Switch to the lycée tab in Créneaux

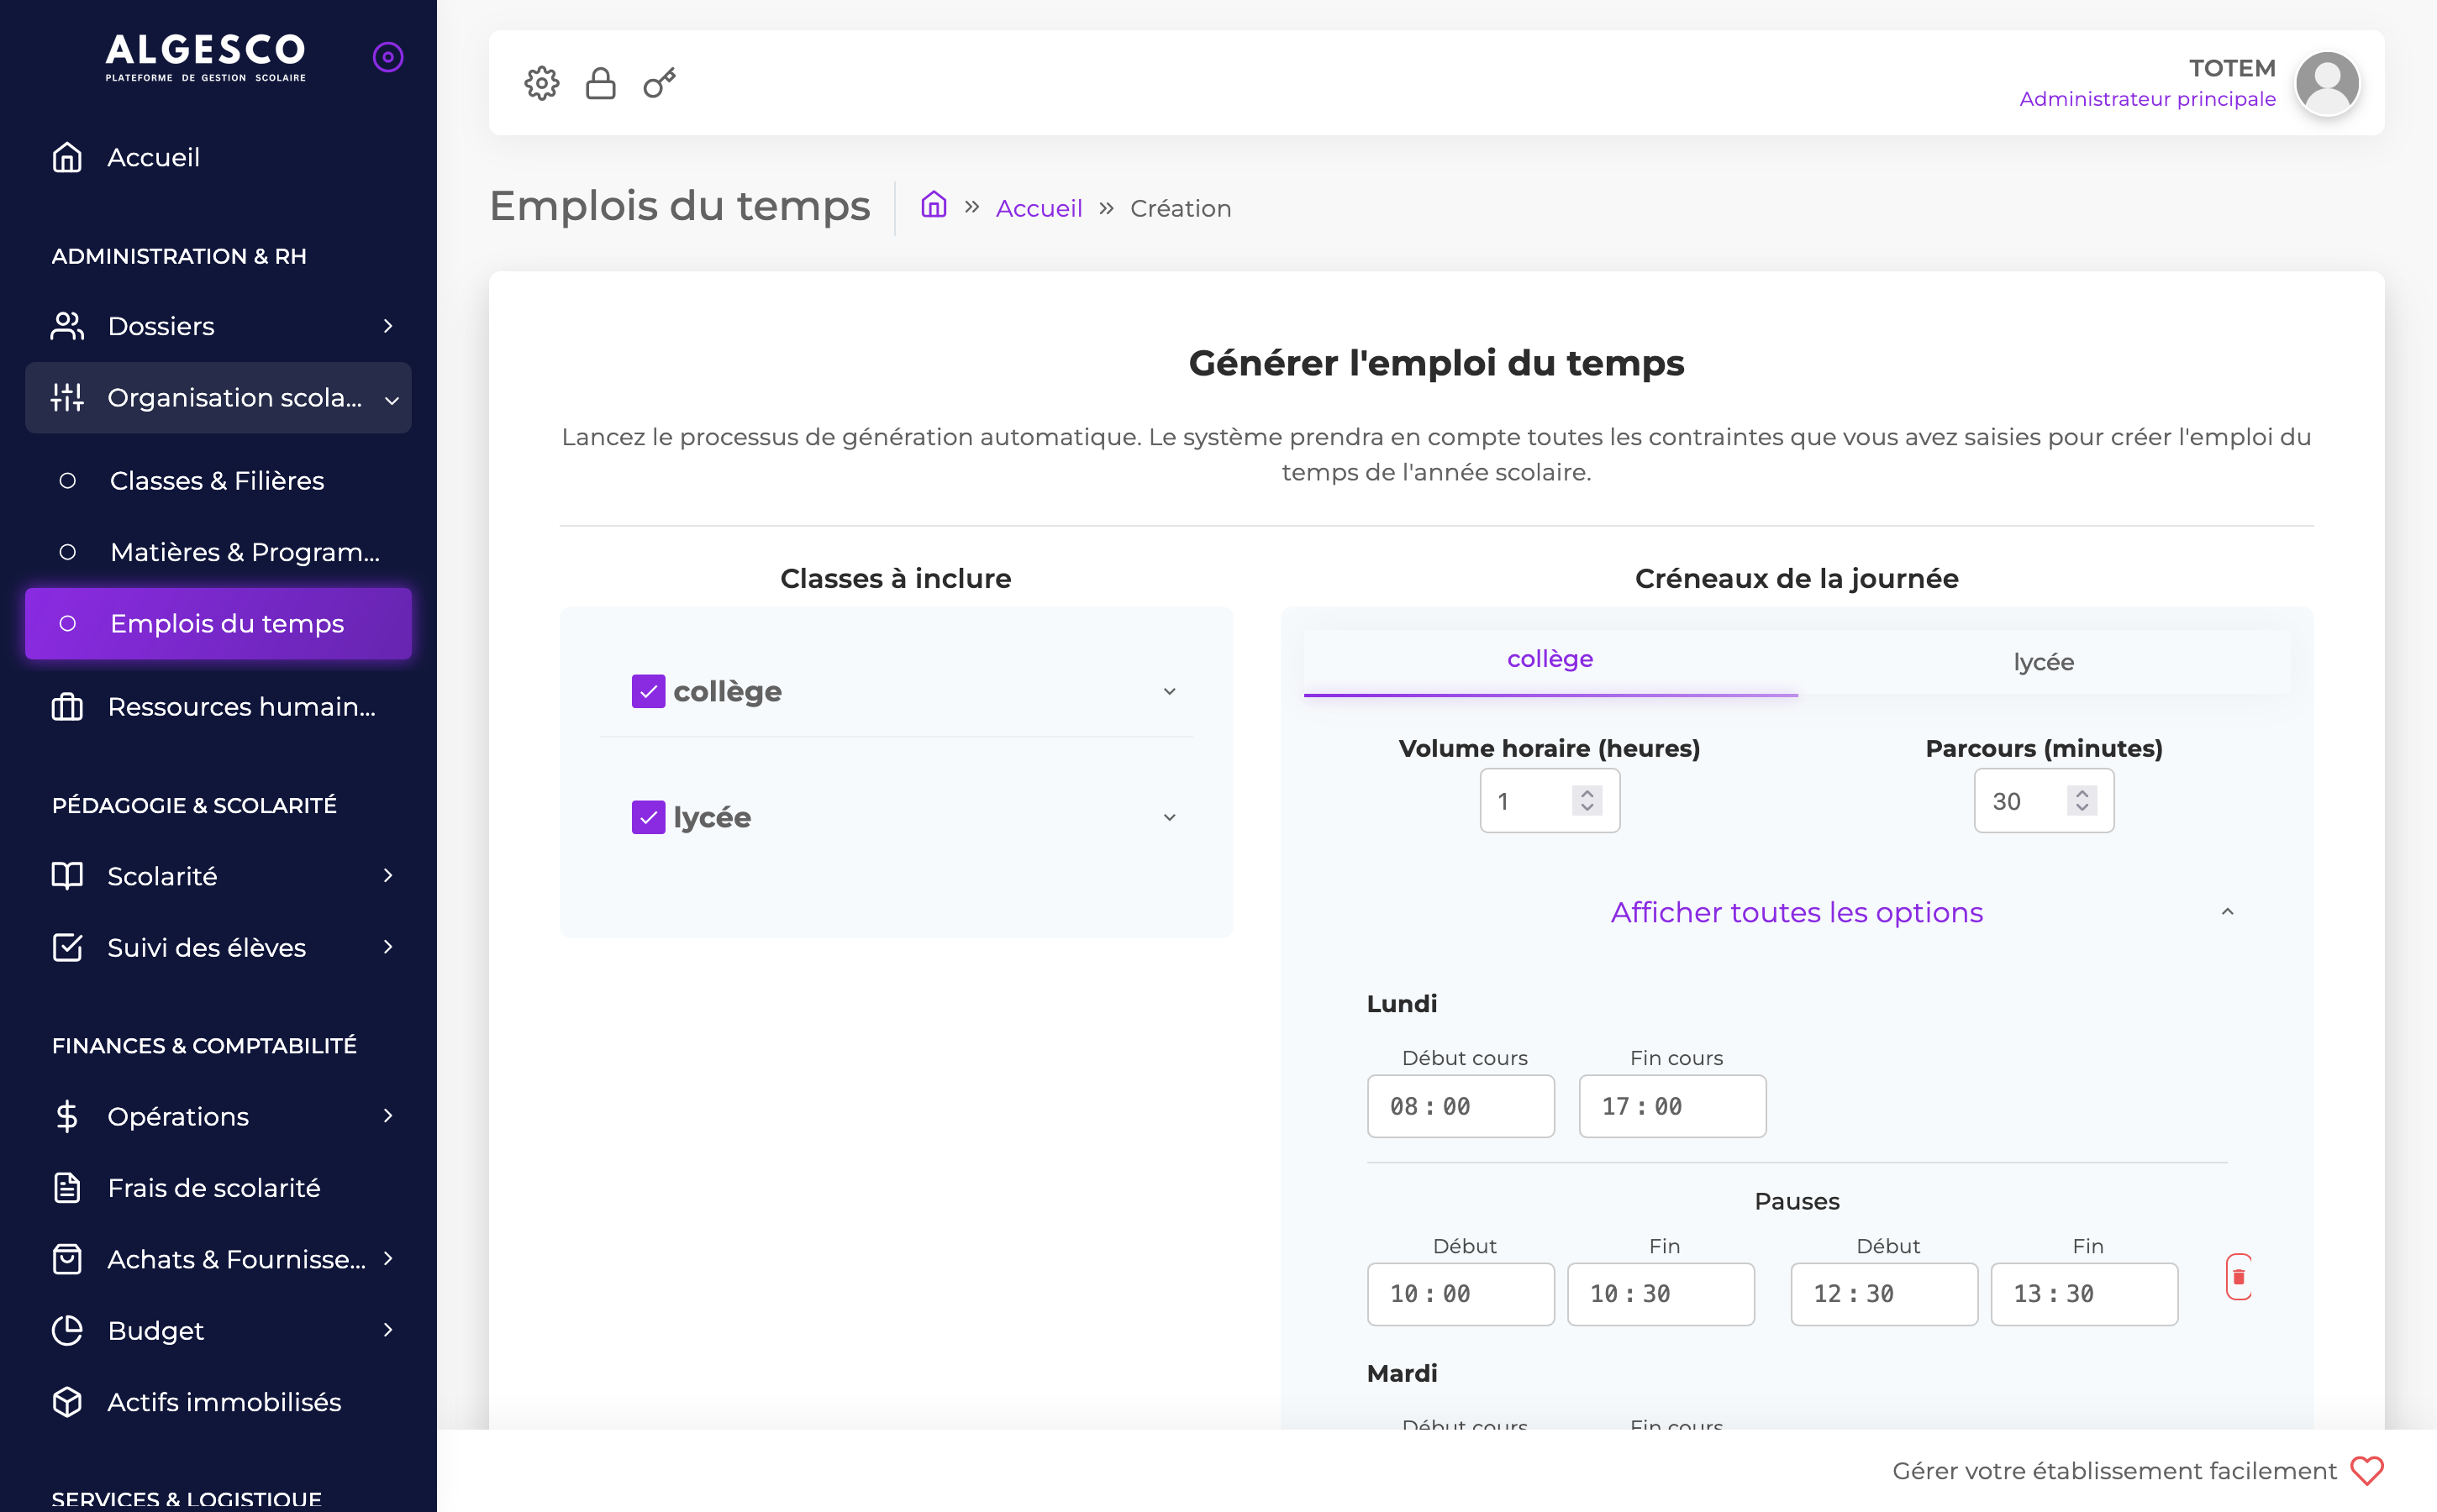(x=2043, y=661)
